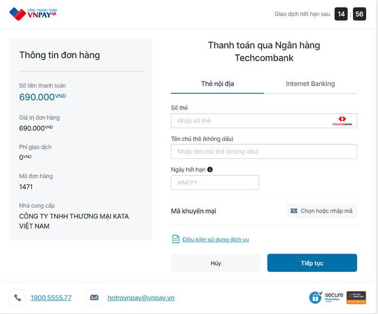Call the hotline link 1900.5555.77
This screenshot has width=378, height=314.
pos(51,298)
